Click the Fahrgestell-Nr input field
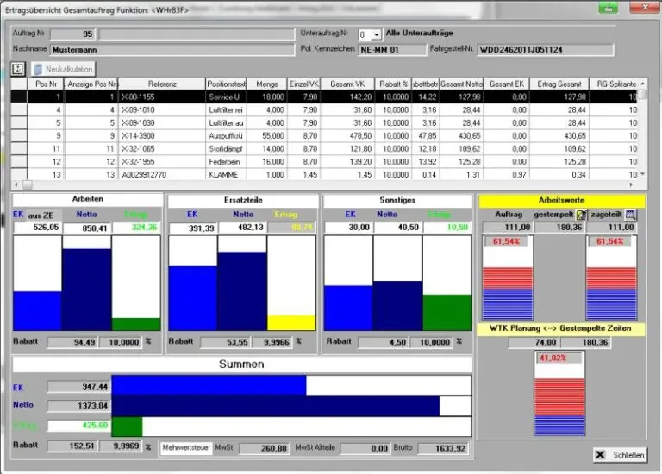Viewport: 662px width, 474px height. 546,50
